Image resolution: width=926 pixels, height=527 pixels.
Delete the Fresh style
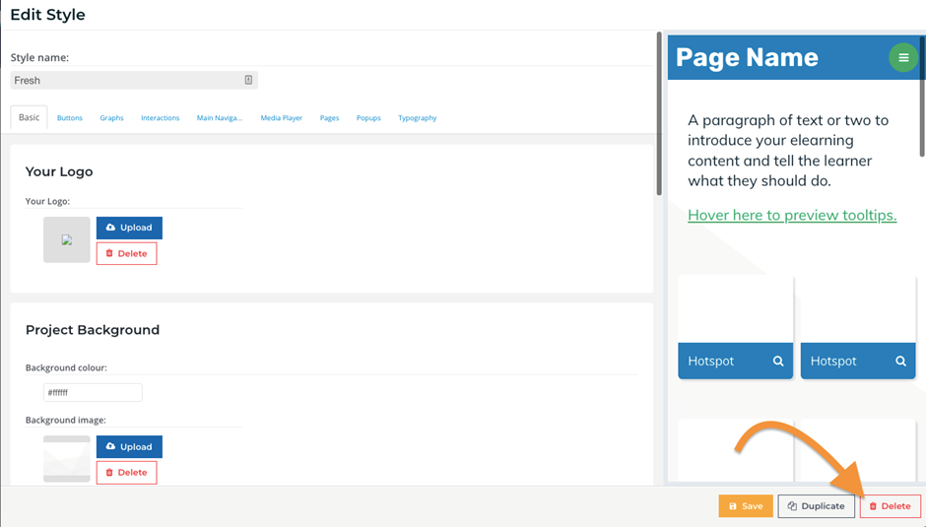(890, 506)
